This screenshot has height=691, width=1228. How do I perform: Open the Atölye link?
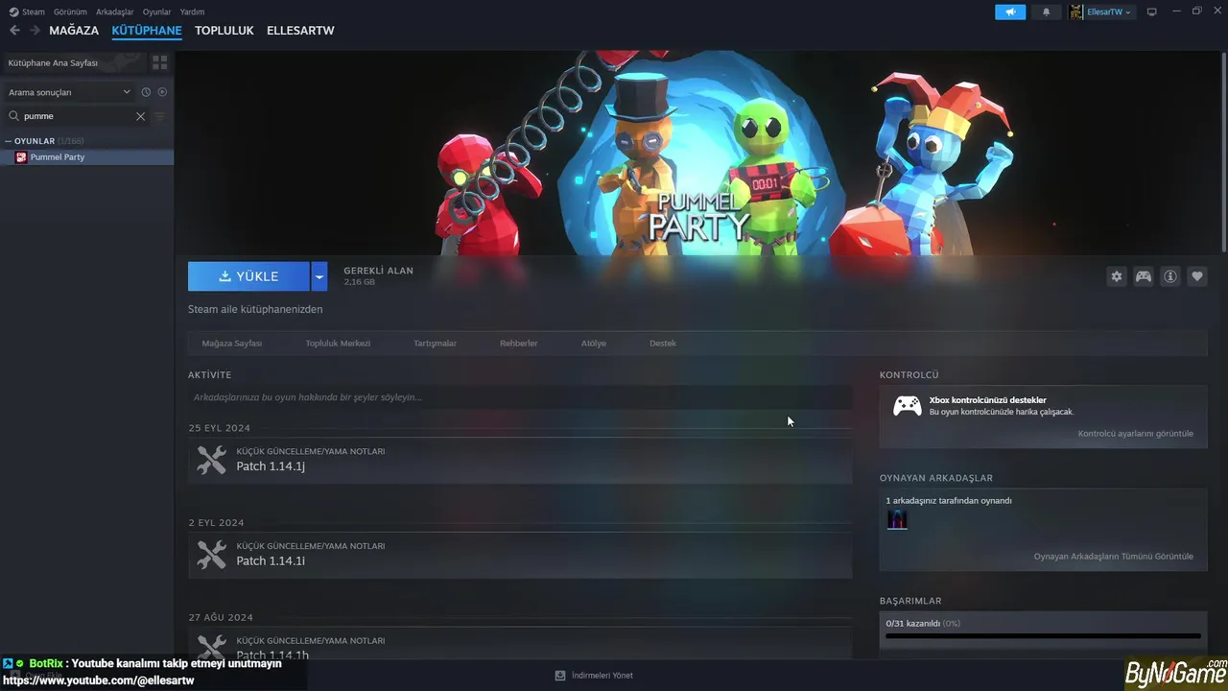[x=593, y=343]
